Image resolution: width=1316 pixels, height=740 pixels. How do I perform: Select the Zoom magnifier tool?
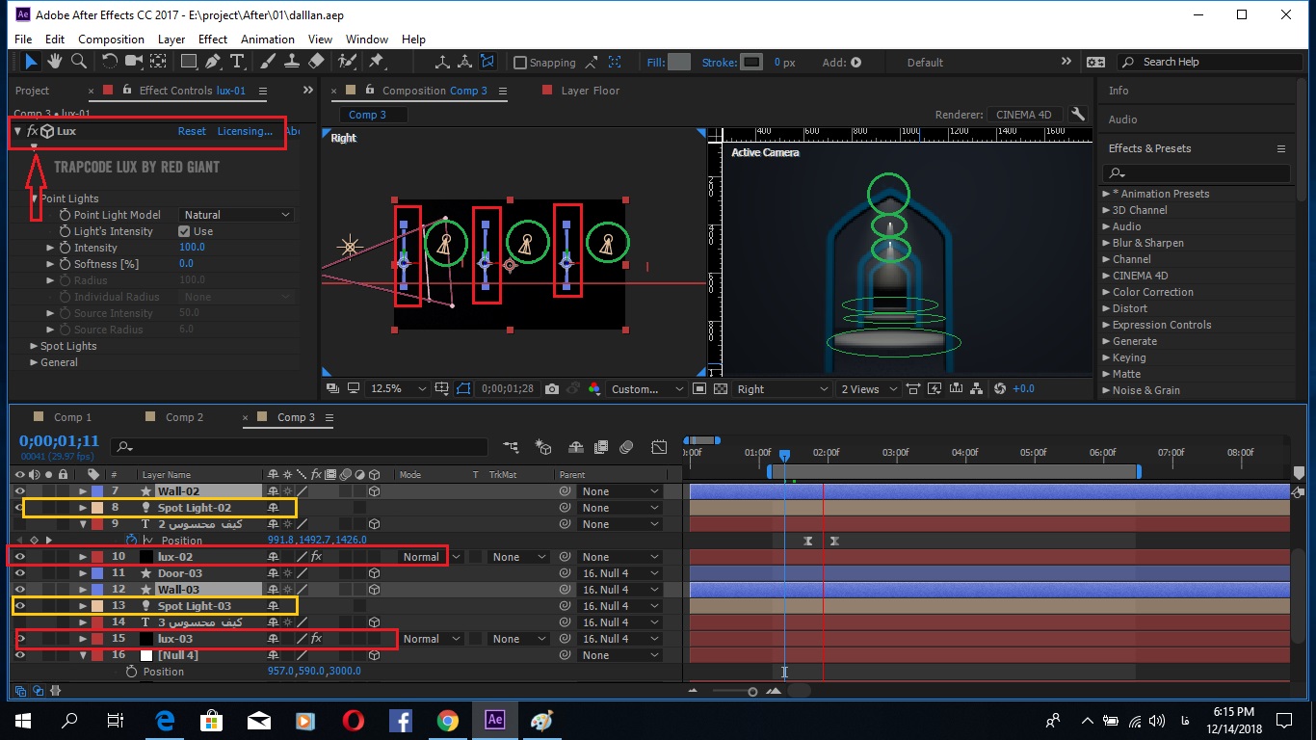pyautogui.click(x=79, y=62)
